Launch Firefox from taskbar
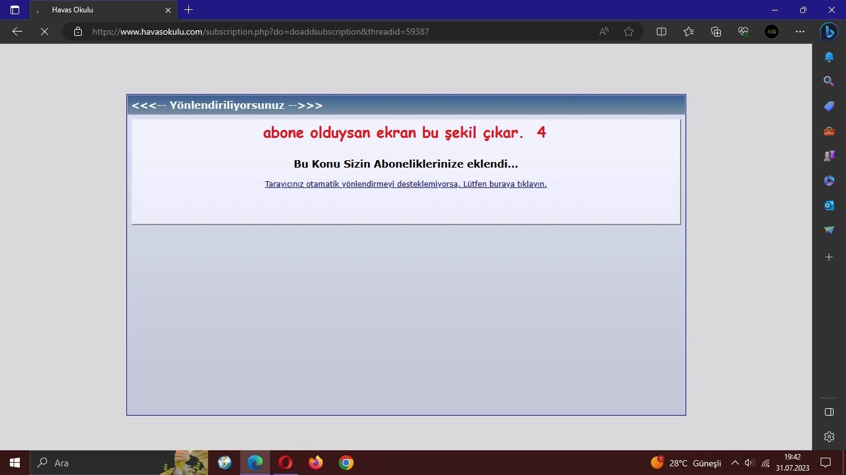The image size is (846, 475). click(316, 463)
